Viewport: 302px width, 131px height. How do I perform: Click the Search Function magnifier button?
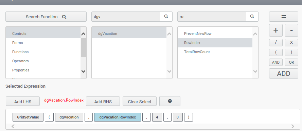46,17
